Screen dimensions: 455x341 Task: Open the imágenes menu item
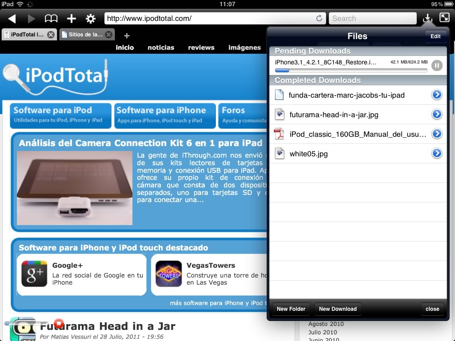(x=244, y=48)
